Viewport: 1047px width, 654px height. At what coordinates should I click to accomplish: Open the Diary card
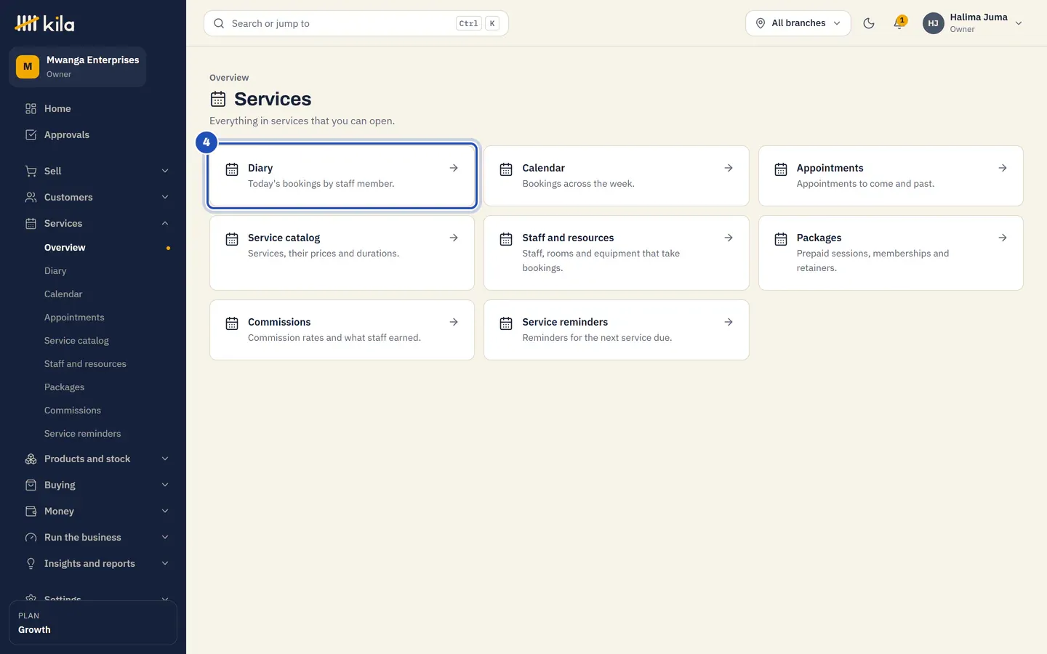click(342, 176)
